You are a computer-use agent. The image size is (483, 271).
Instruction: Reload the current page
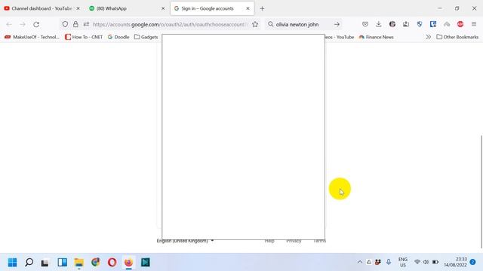pos(36,24)
